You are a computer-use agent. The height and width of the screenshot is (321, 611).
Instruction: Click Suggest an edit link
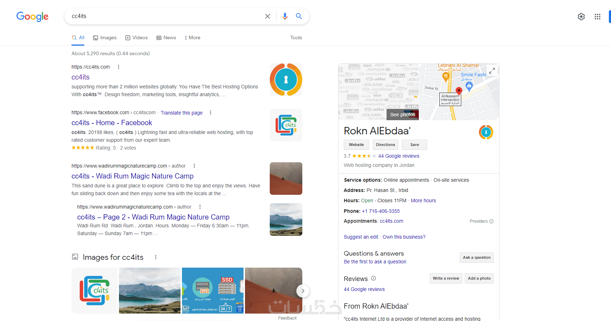(x=361, y=237)
